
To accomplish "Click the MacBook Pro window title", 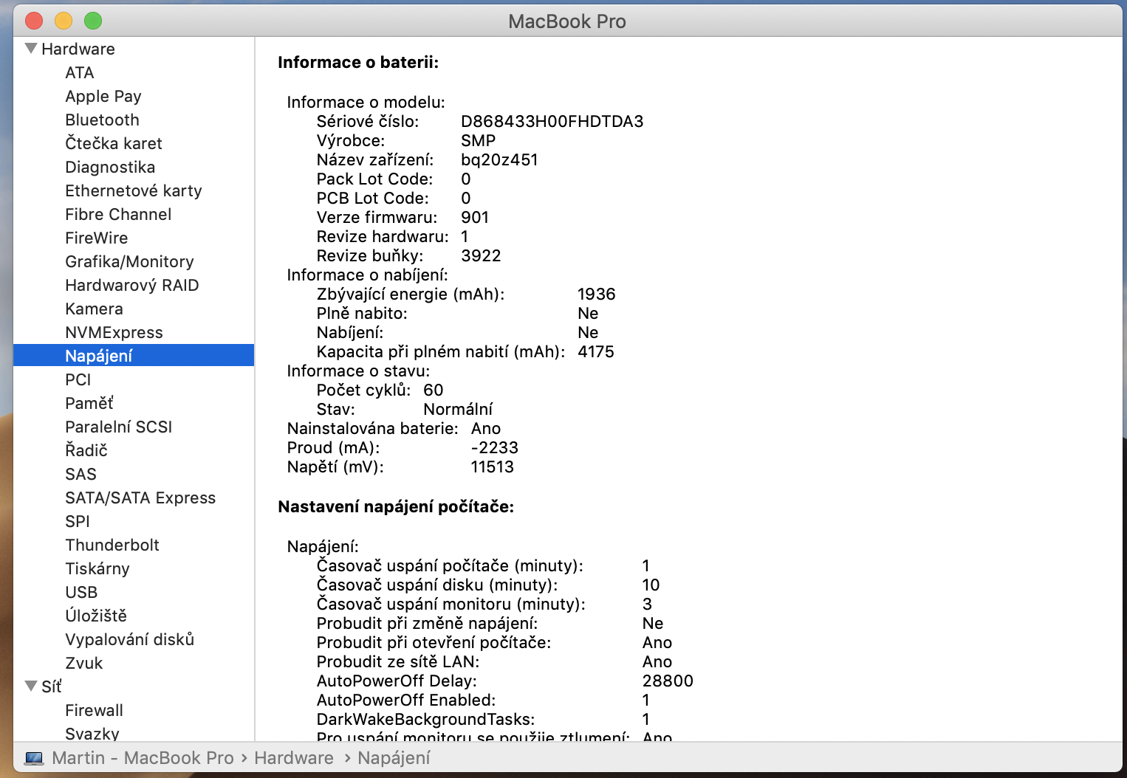I will click(567, 21).
